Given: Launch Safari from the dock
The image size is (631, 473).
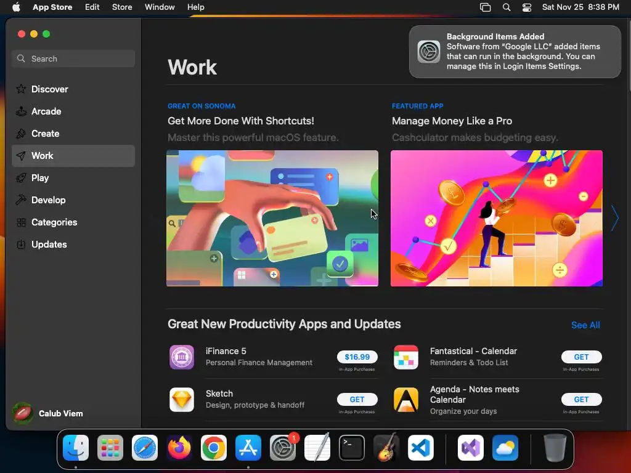Looking at the screenshot, I should coord(145,447).
